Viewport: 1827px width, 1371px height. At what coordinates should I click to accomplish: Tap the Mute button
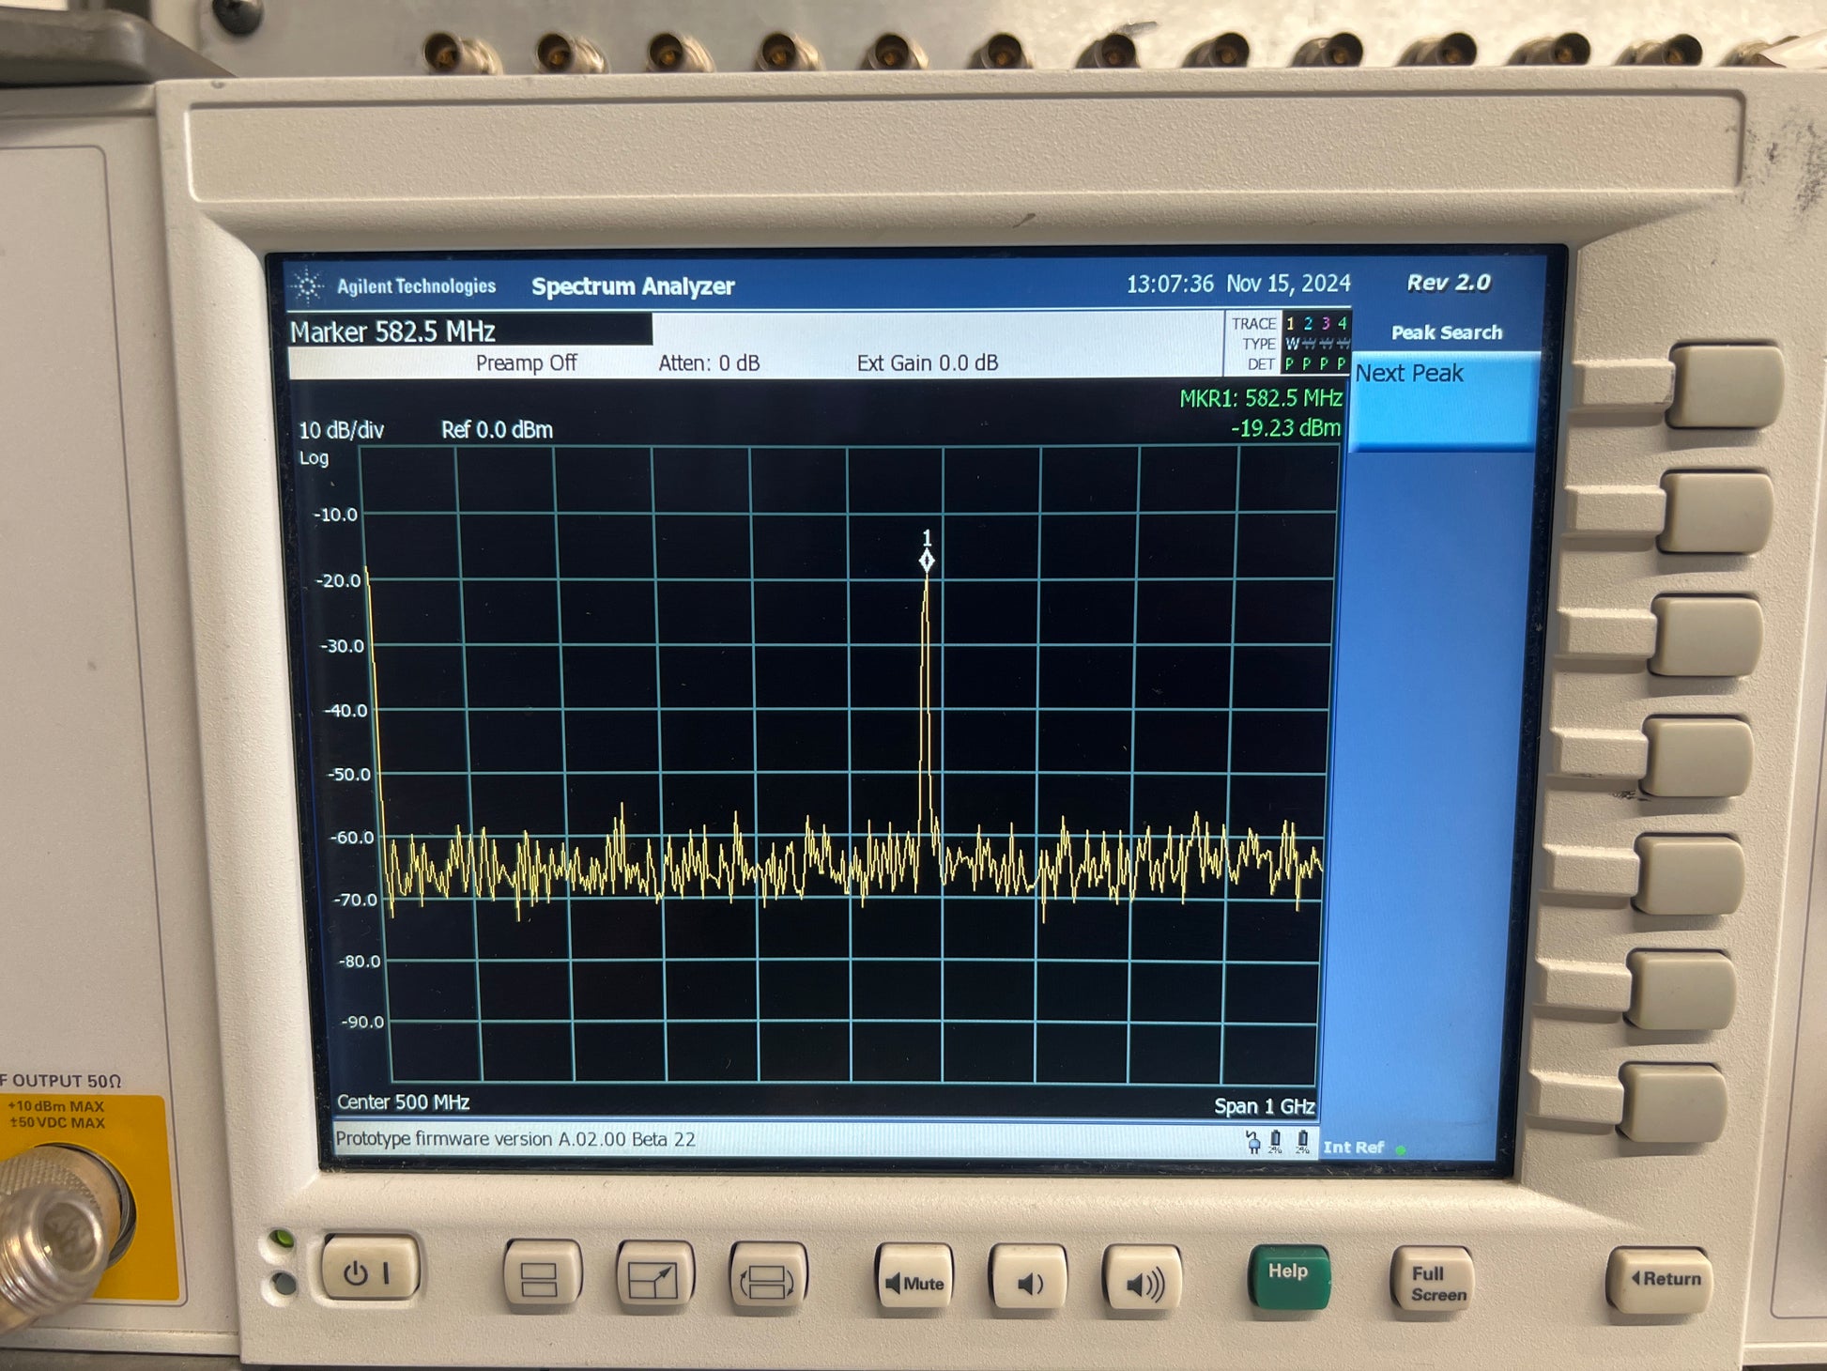[913, 1279]
